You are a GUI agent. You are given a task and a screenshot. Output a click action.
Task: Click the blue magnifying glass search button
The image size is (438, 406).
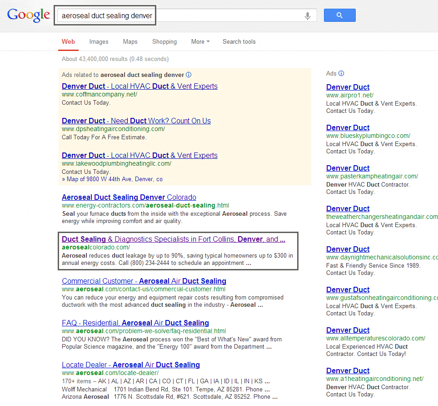pos(339,15)
